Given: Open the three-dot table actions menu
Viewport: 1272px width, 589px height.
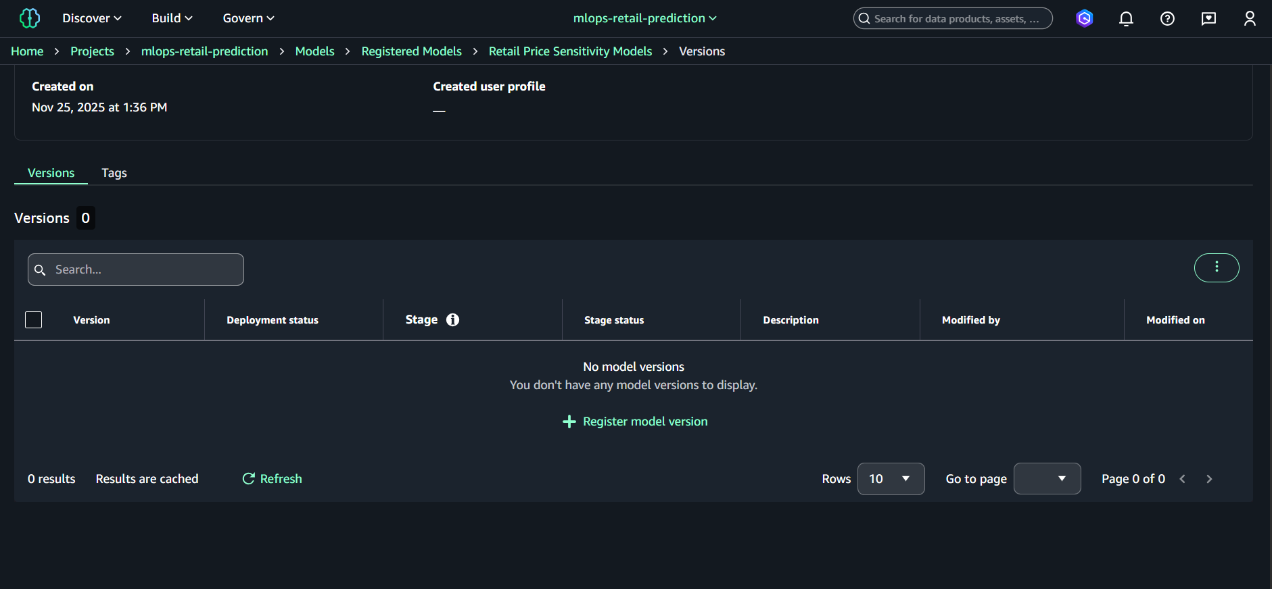Looking at the screenshot, I should (1216, 267).
